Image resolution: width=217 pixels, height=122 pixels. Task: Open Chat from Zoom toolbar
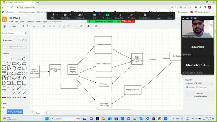click(95, 16)
